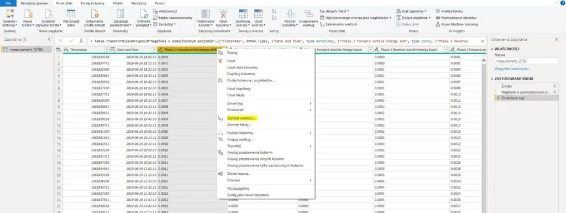Click Zarządzaj parametrami icon

point(120,14)
